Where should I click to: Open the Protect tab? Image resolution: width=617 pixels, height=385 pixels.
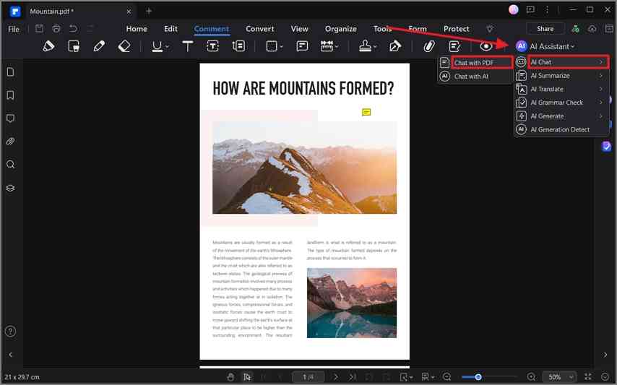(456, 29)
